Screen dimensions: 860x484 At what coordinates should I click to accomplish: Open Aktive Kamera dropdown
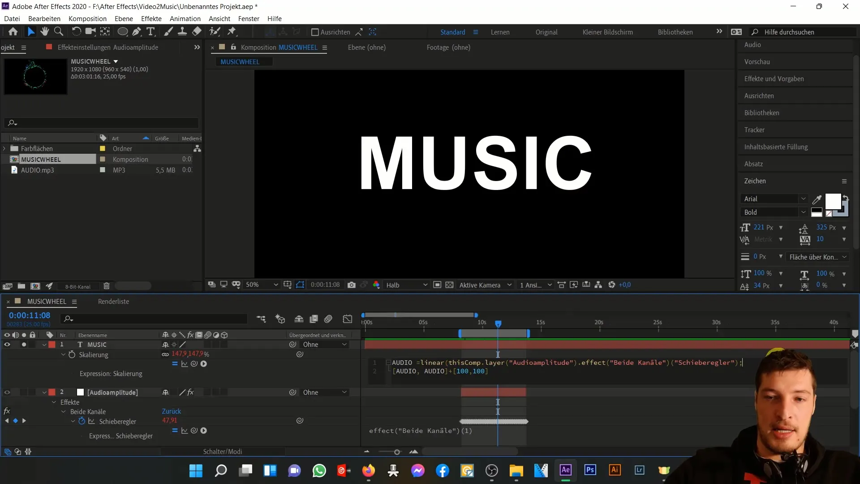[x=486, y=285]
